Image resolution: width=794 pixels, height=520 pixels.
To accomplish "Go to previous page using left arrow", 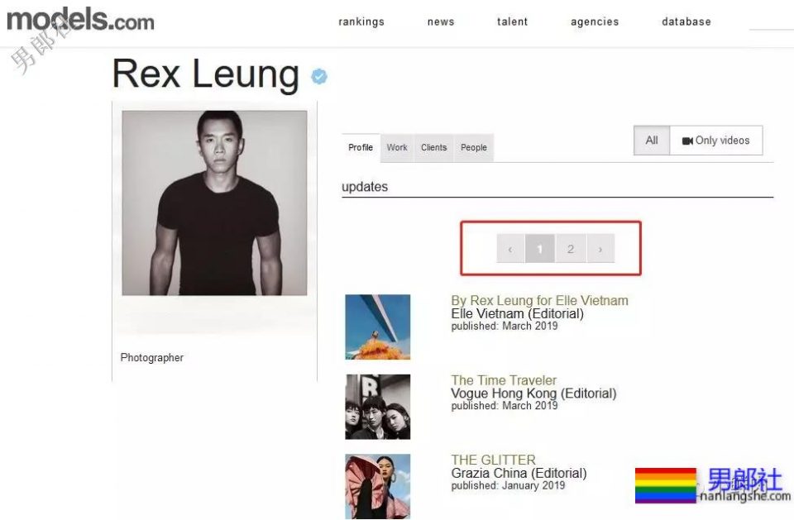I will pos(510,249).
